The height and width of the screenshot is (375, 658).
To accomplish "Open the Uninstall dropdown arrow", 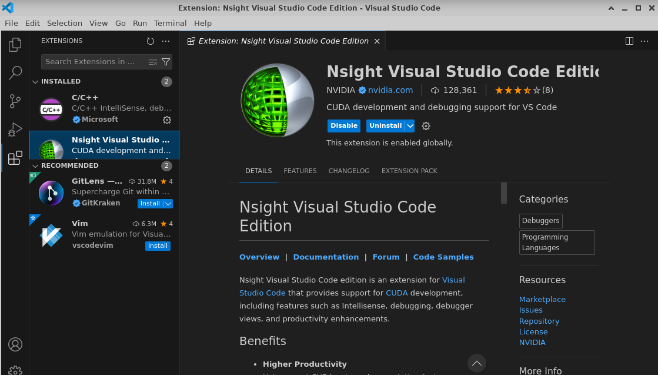I will click(x=410, y=125).
